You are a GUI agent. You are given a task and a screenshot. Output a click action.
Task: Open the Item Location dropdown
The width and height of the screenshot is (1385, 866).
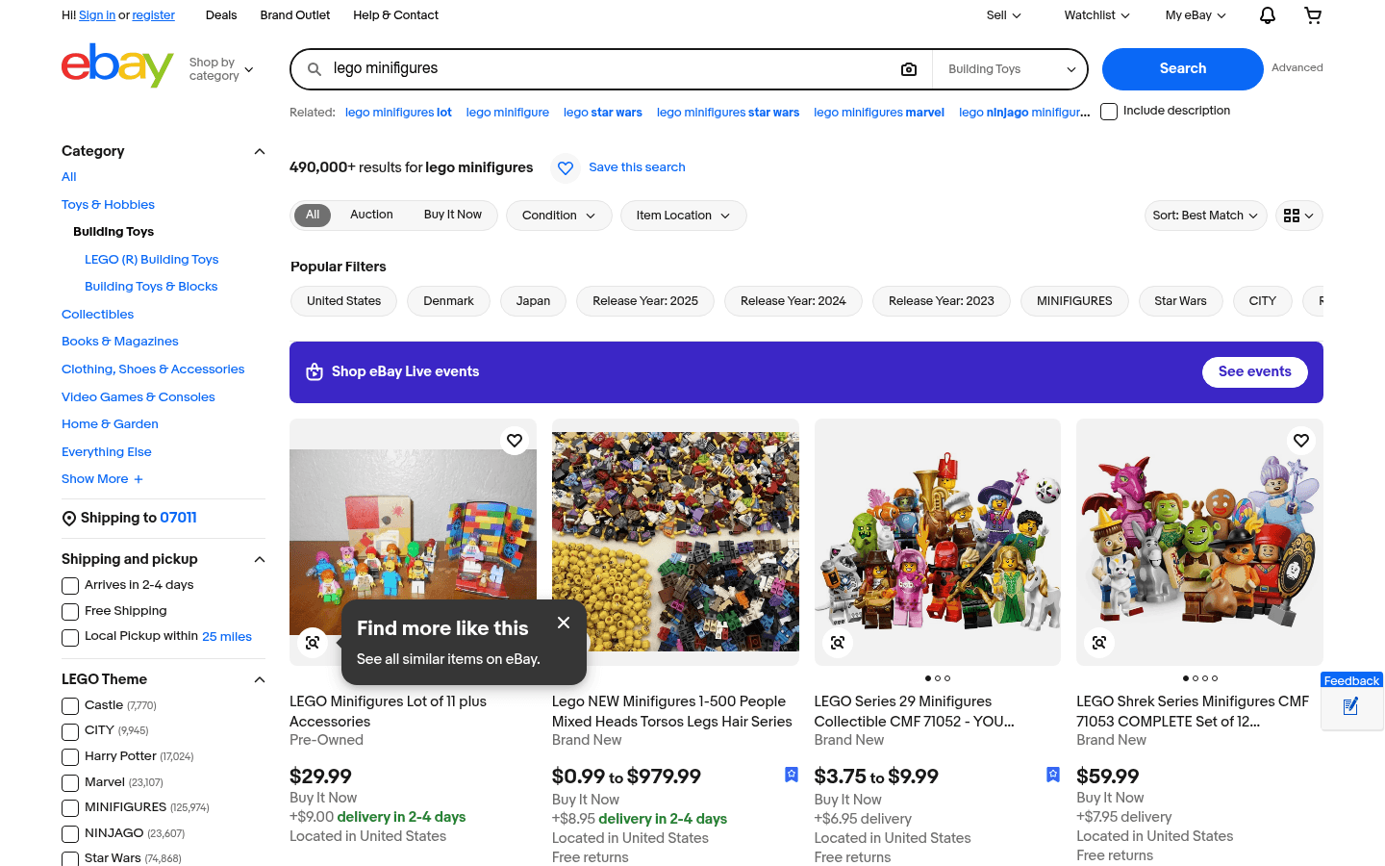point(683,216)
